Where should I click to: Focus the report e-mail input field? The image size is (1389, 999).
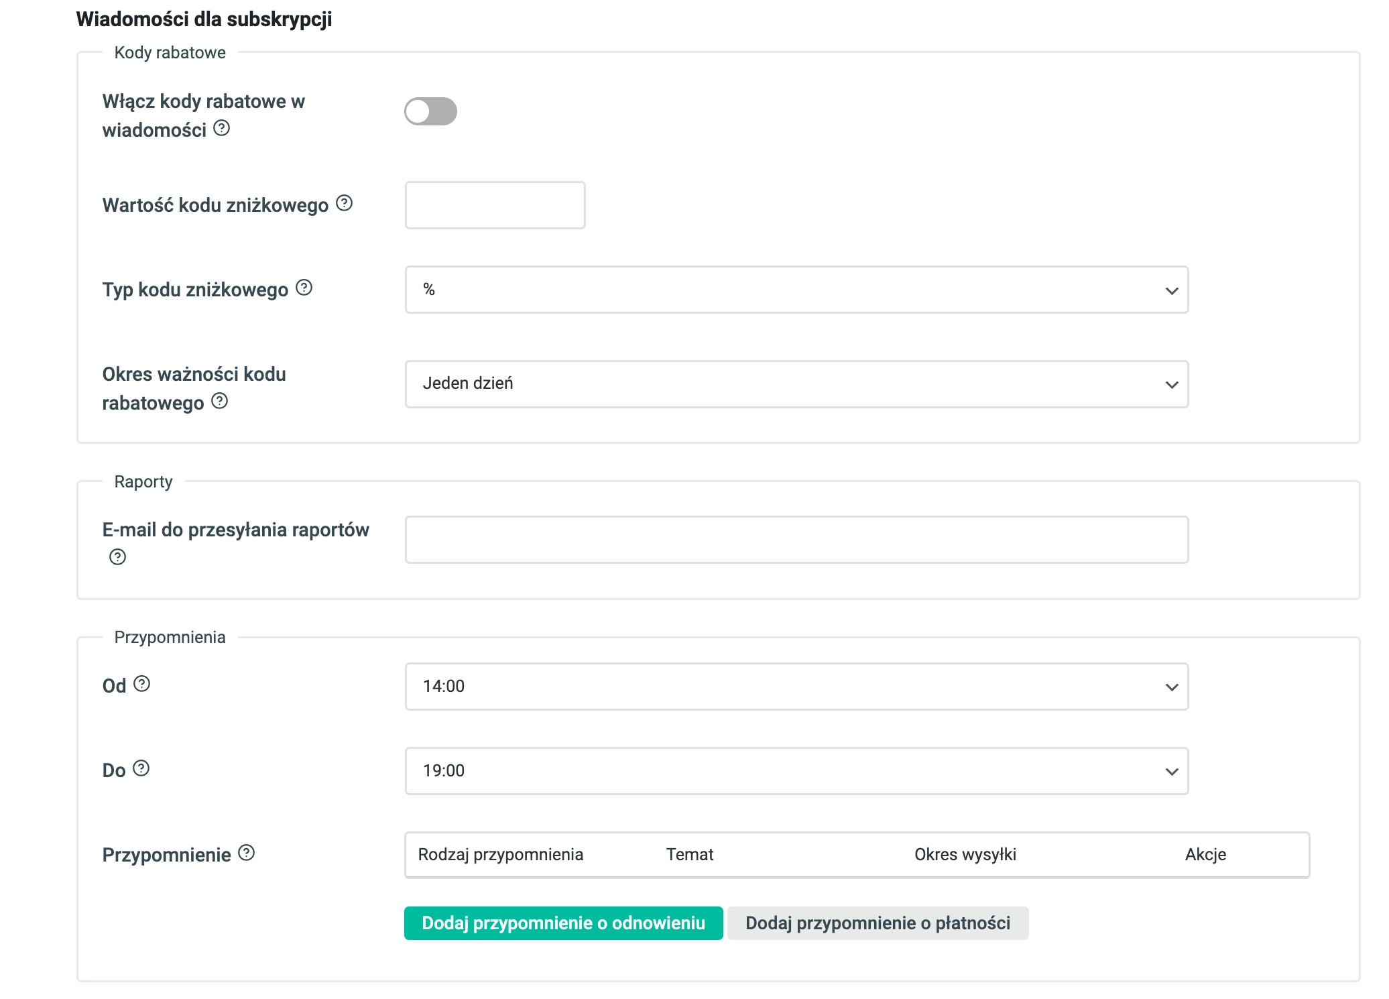click(796, 540)
